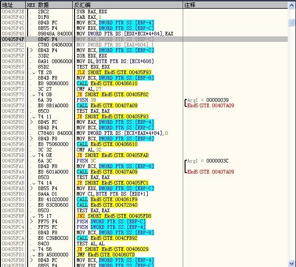Click the 注释 column header
Viewport: 296px width, 267px height.
pyautogui.click(x=190, y=4)
